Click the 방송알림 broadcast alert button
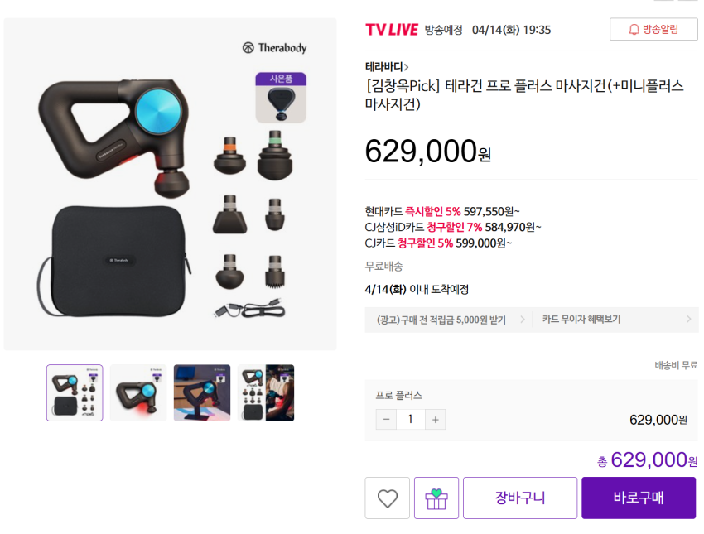Viewport: 704px width, 534px height. 653,30
